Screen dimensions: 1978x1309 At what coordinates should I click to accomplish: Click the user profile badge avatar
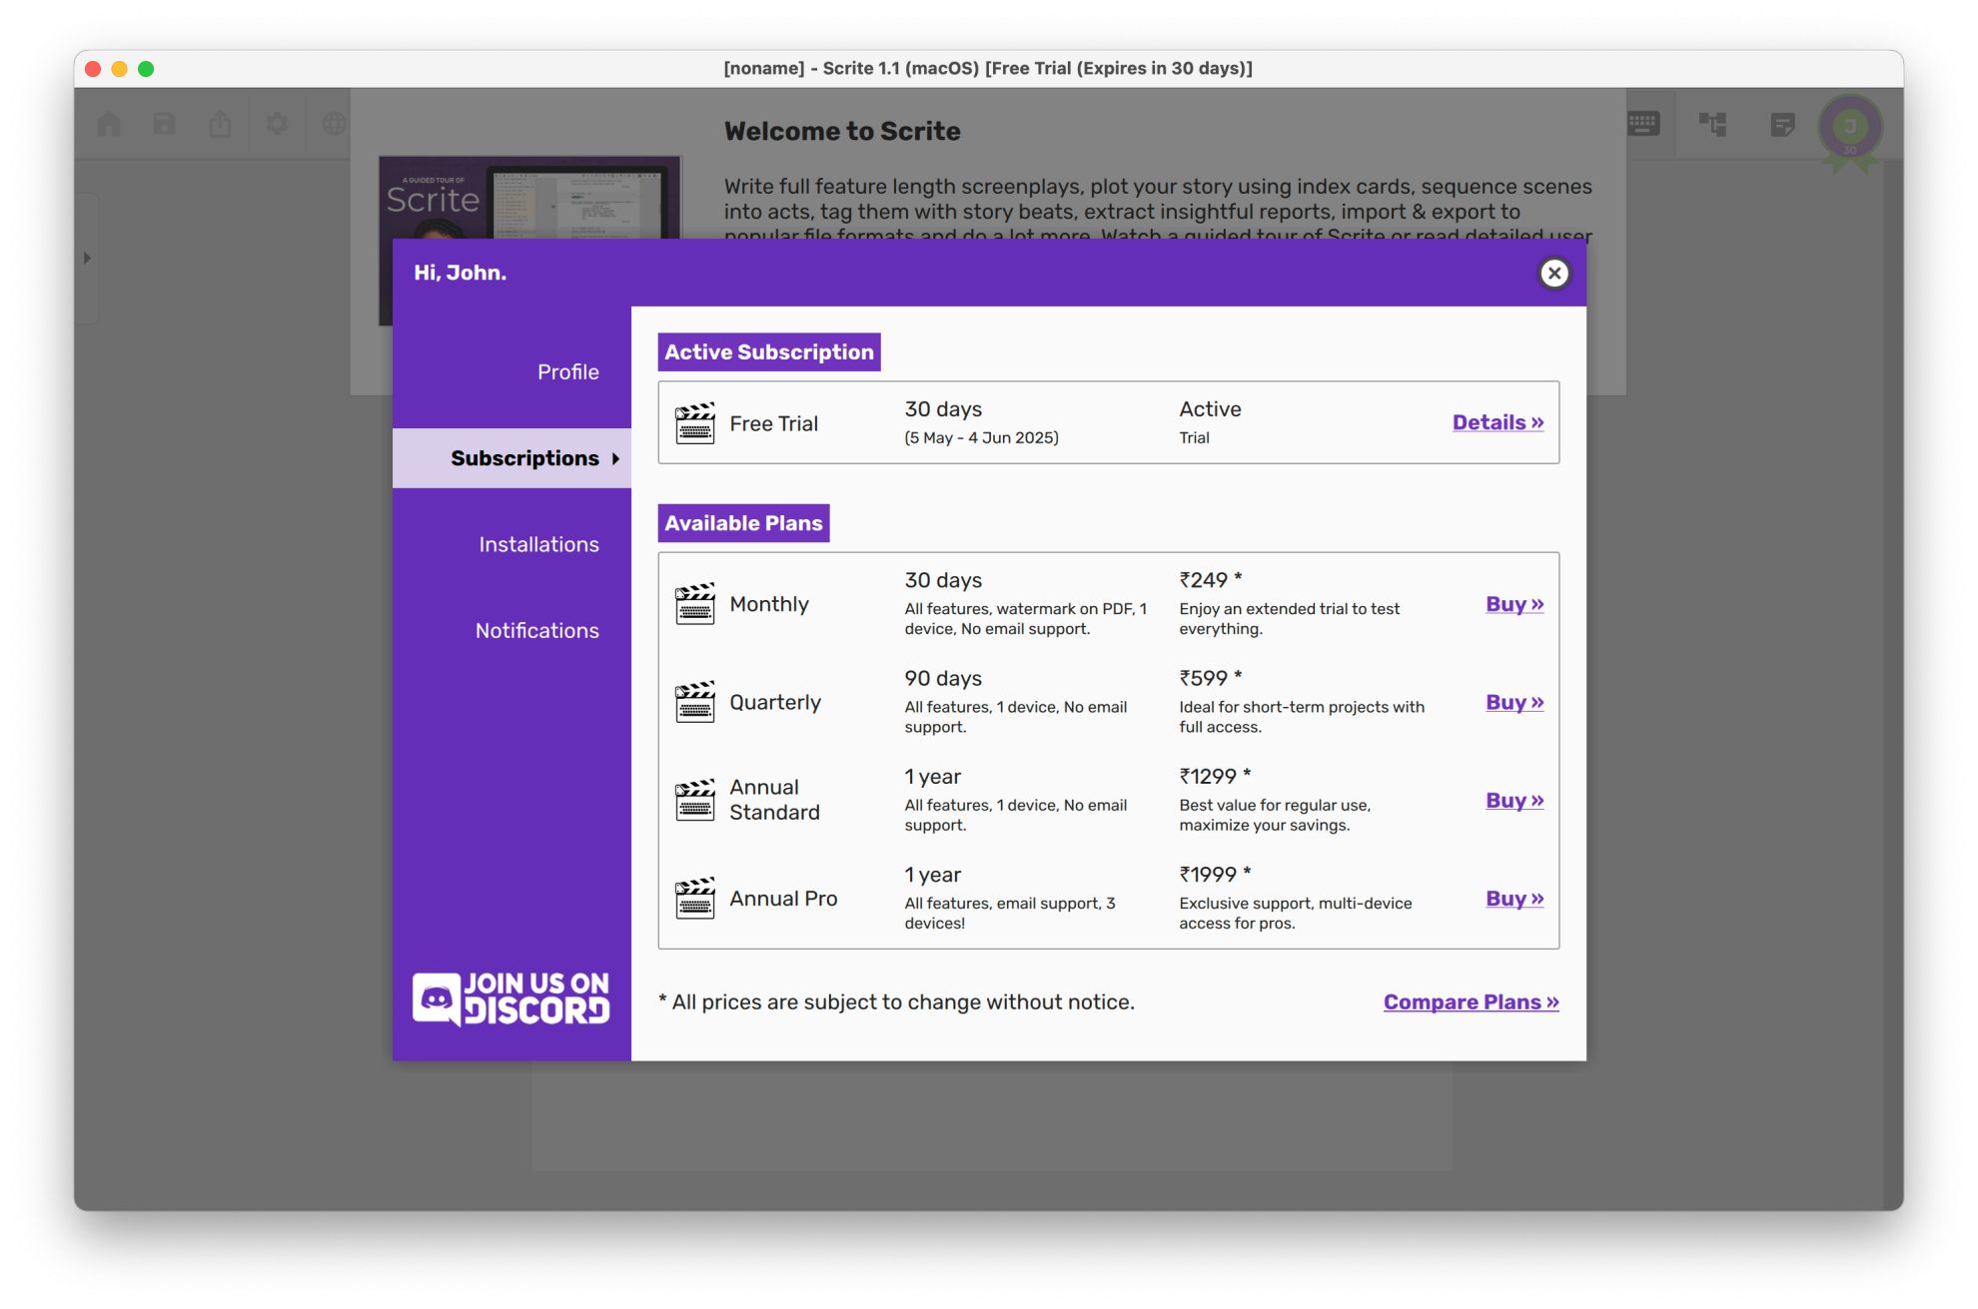point(1849,127)
